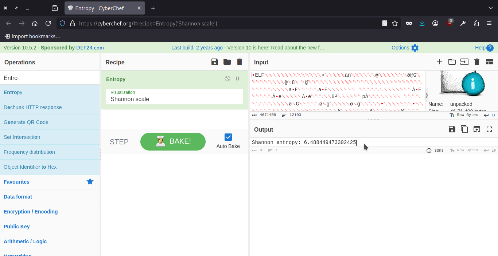Clear the recipe with the trash icon
Viewport: 498px width, 256px height.
240,62
